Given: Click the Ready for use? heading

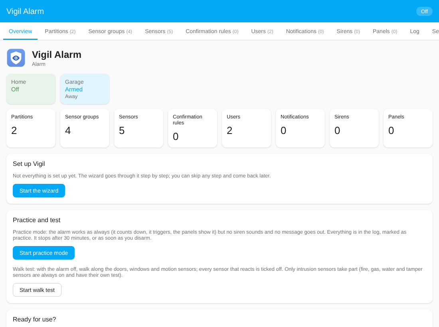Looking at the screenshot, I should point(34,319).
